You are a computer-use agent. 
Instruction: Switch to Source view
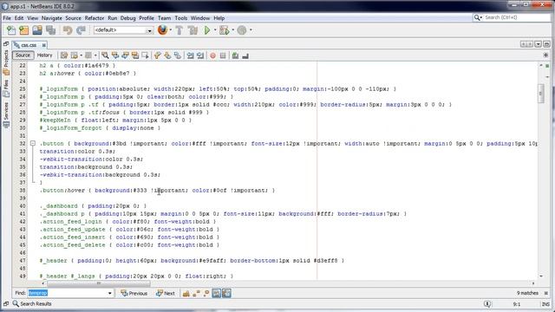[23, 55]
